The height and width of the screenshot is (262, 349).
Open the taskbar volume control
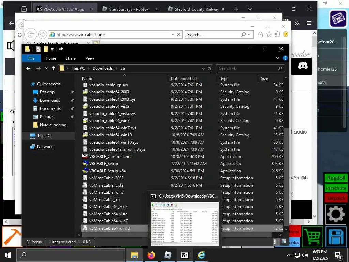click(x=305, y=255)
